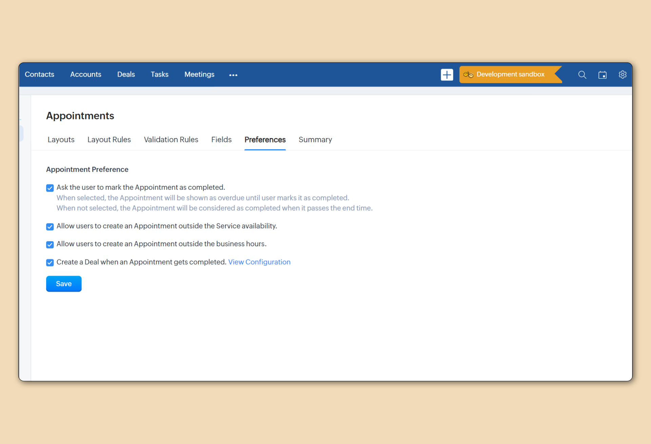Click the sandbox boxes icon
Viewport: 651px width, 444px height.
point(468,75)
